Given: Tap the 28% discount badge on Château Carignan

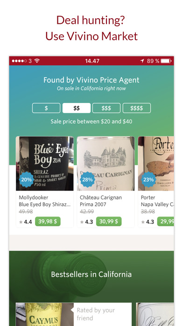Looking at the screenshot, I should 87,179.
